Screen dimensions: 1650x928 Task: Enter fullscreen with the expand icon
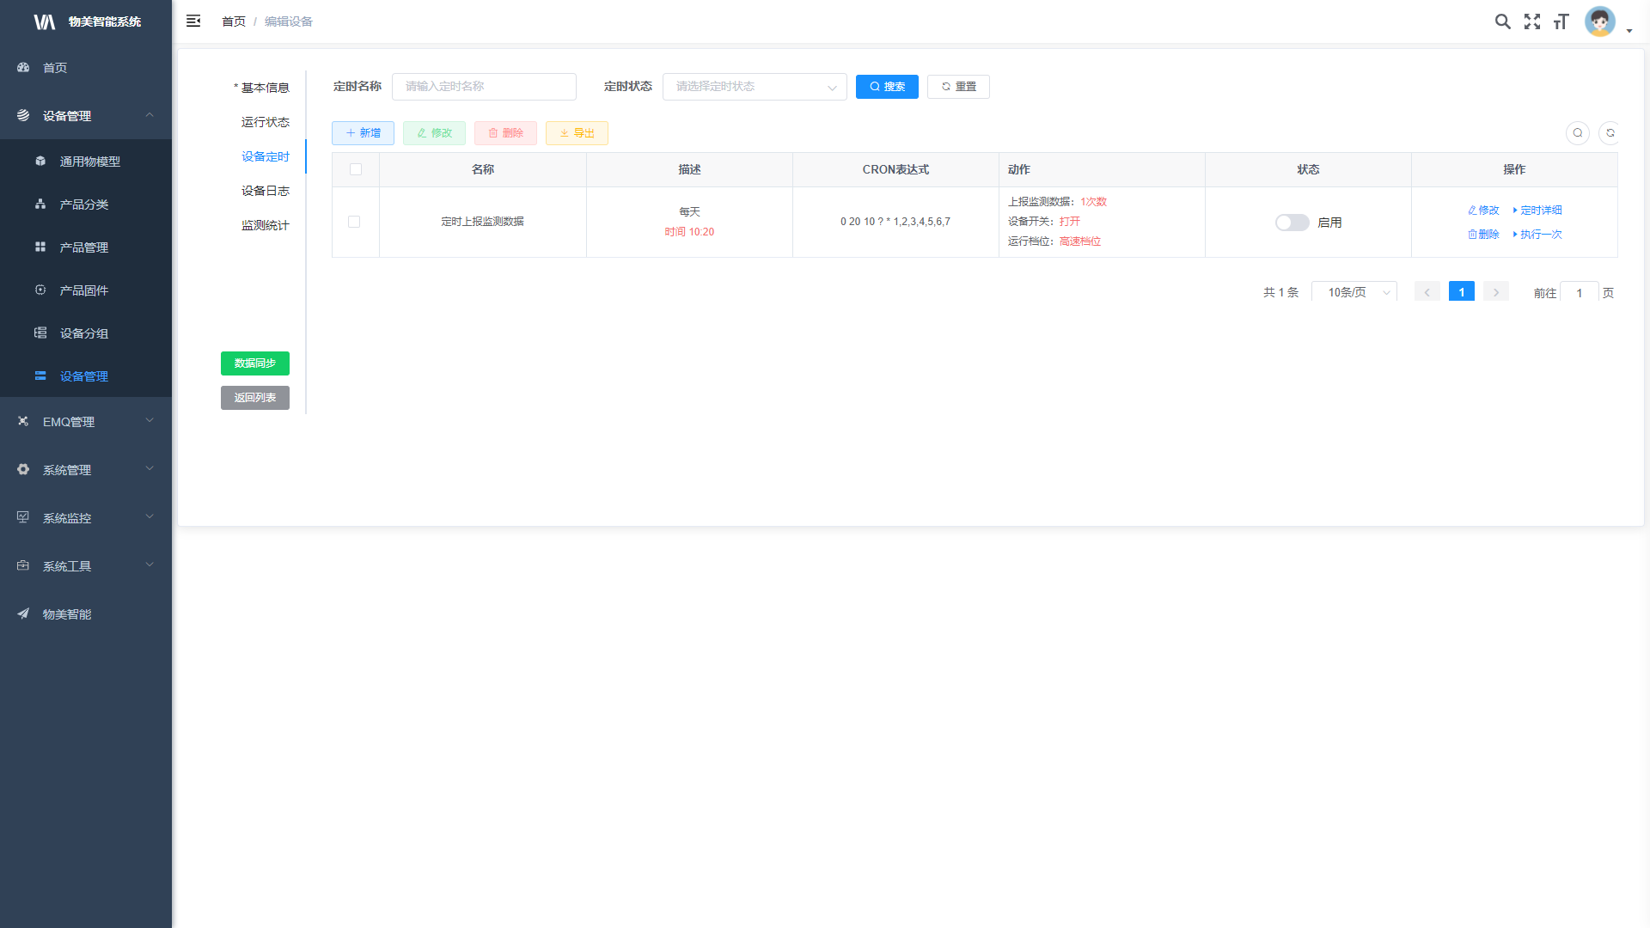pos(1532,21)
